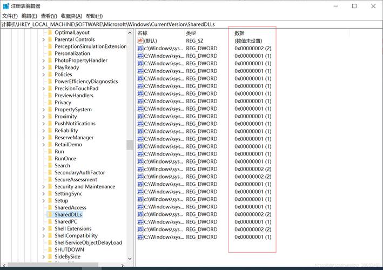Click the tree pane scroll-up arrow
Screen dimensions: 383x270
pyautogui.click(x=130, y=33)
